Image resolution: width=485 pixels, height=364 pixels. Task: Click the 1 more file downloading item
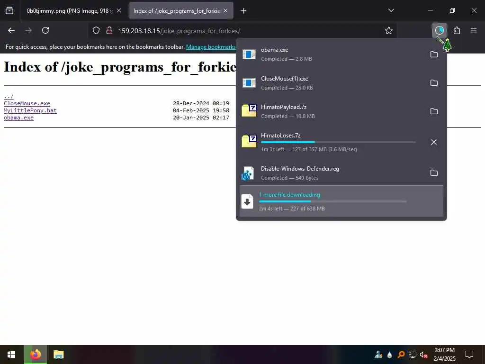coord(341,201)
